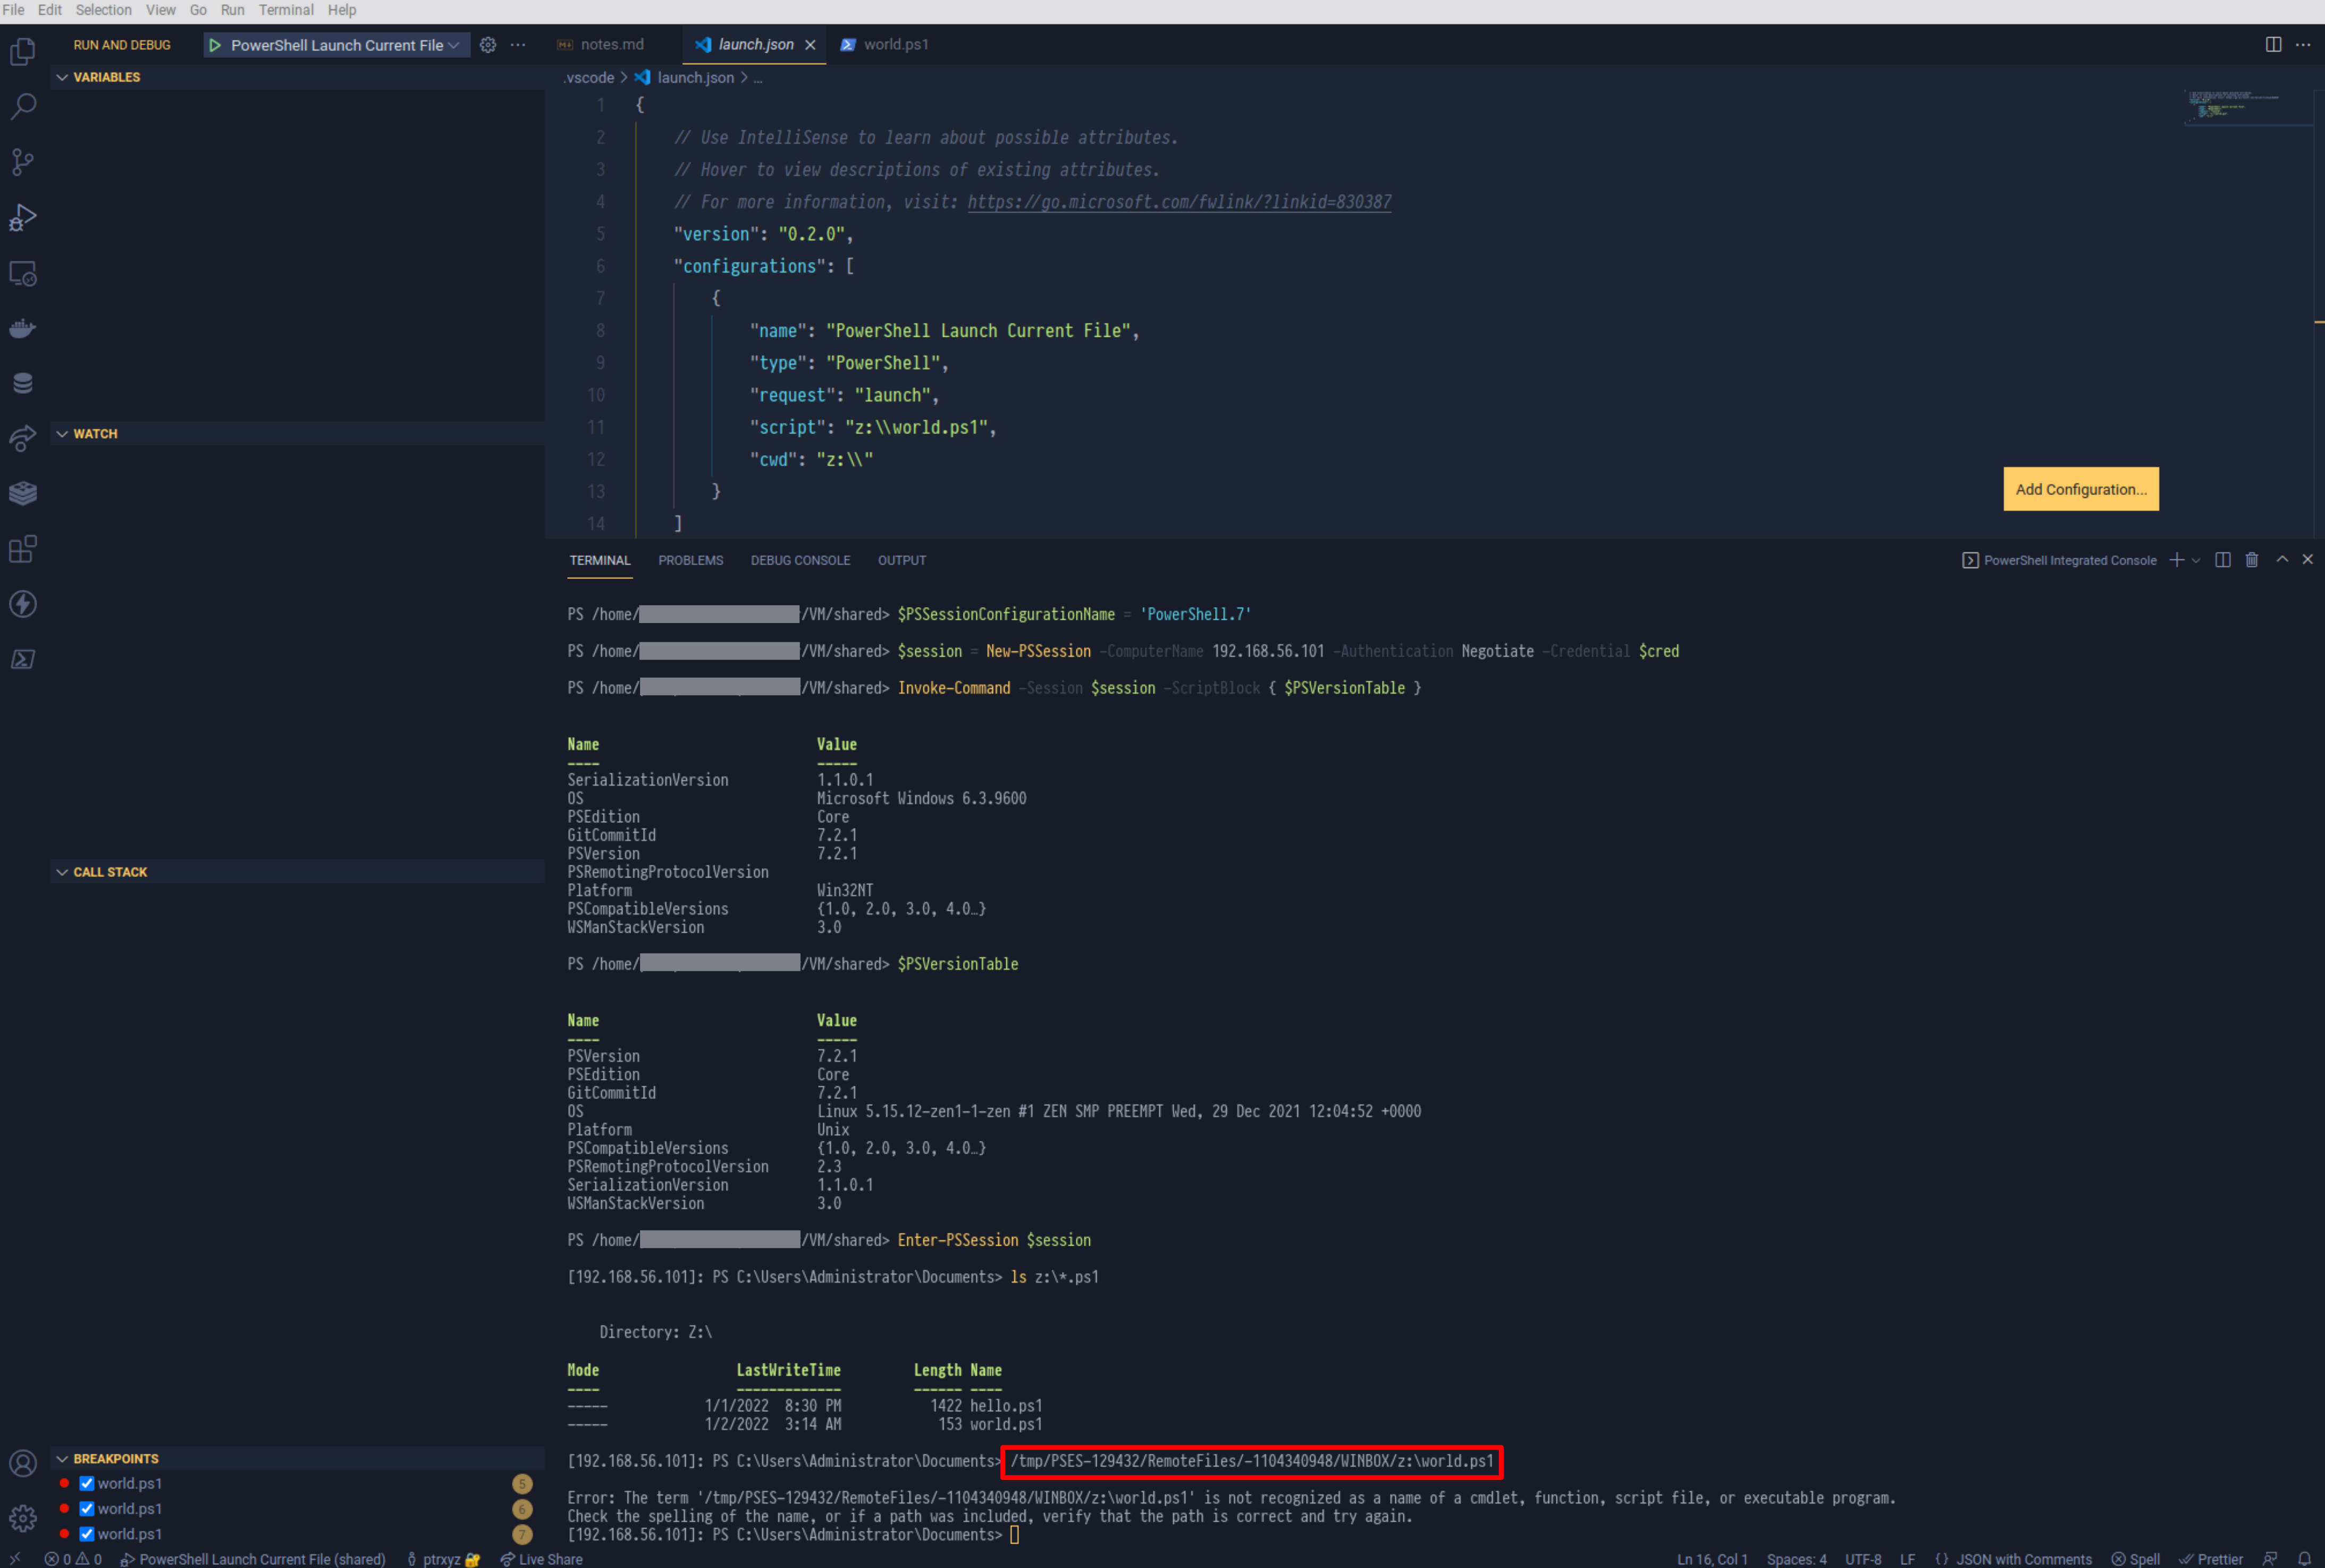Select the Search icon in the activity bar
The image size is (2325, 1568).
[22, 106]
